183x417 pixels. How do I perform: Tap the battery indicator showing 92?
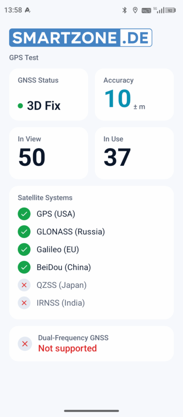pos(170,10)
